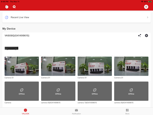Switch to the VKLOOK tab
Viewport: 153px width, 115px height.
point(25,111)
